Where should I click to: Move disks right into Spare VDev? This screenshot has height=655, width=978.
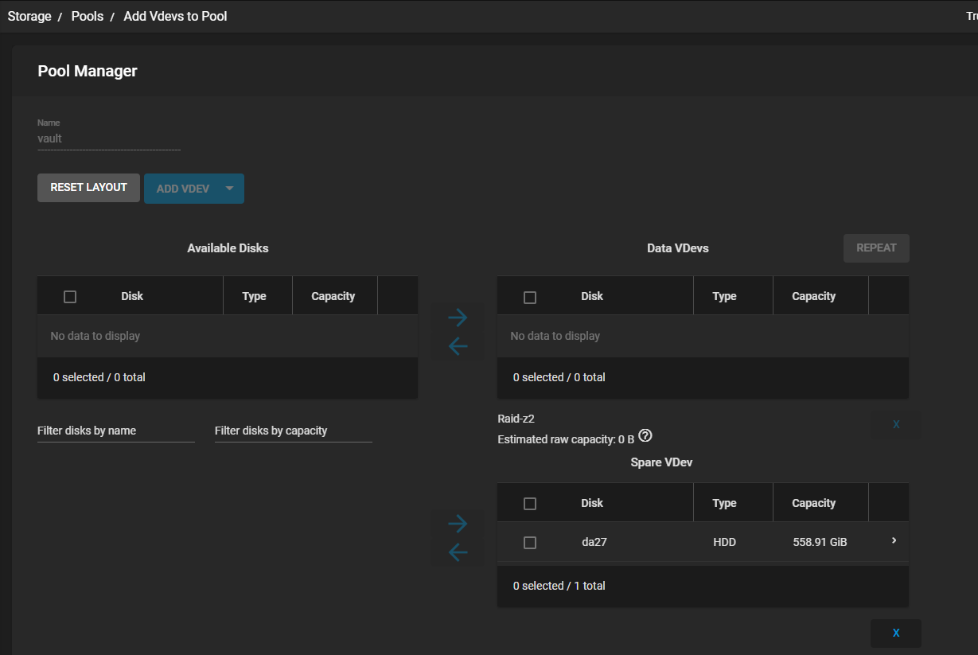point(458,524)
